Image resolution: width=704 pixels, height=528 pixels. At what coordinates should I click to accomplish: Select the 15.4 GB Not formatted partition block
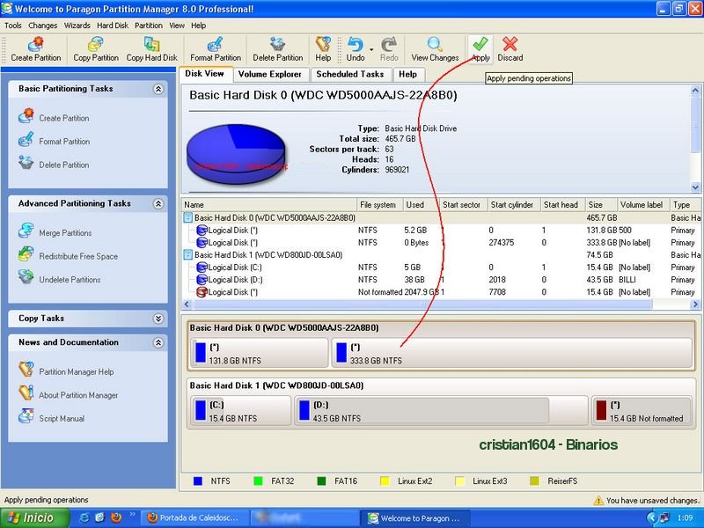pos(642,410)
